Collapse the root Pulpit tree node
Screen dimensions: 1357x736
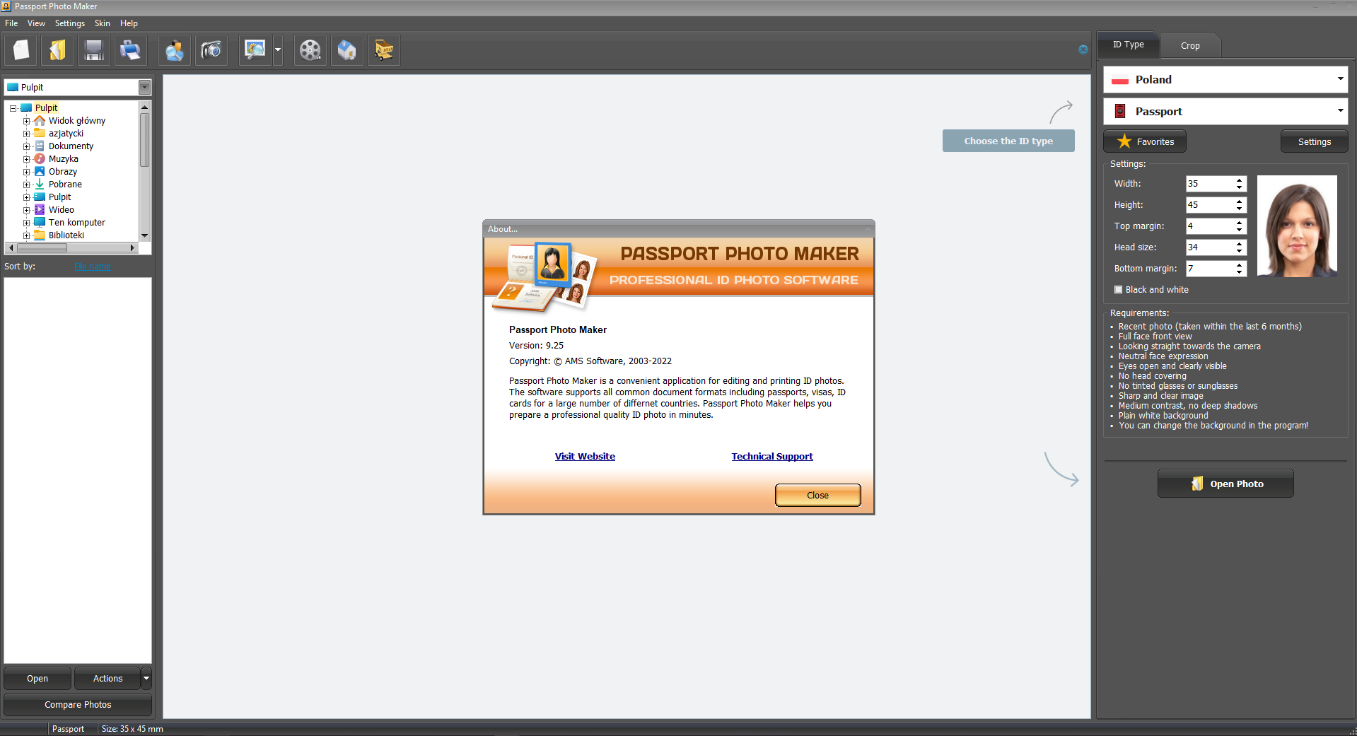[x=13, y=108]
